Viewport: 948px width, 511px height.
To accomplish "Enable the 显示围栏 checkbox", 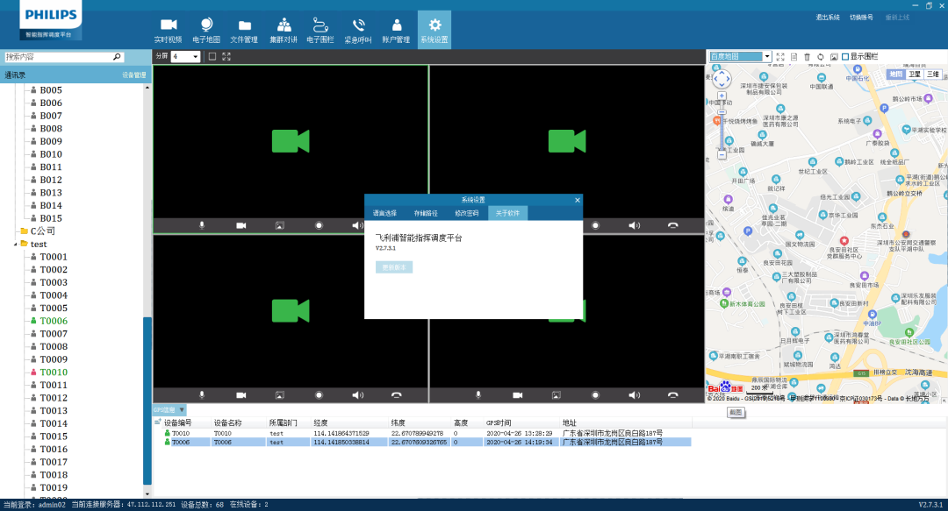I will pyautogui.click(x=845, y=57).
